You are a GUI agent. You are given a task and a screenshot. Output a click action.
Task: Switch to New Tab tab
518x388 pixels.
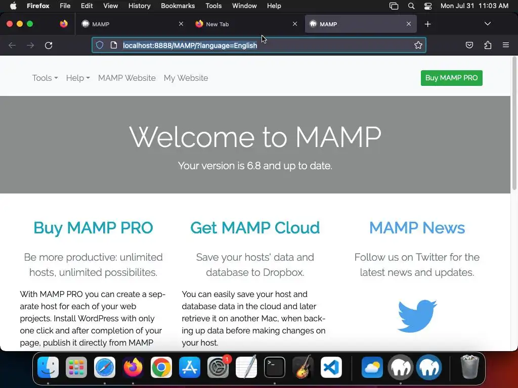pyautogui.click(x=246, y=24)
